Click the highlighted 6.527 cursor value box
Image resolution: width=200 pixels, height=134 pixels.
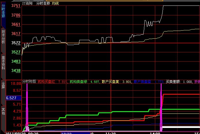point(14,98)
